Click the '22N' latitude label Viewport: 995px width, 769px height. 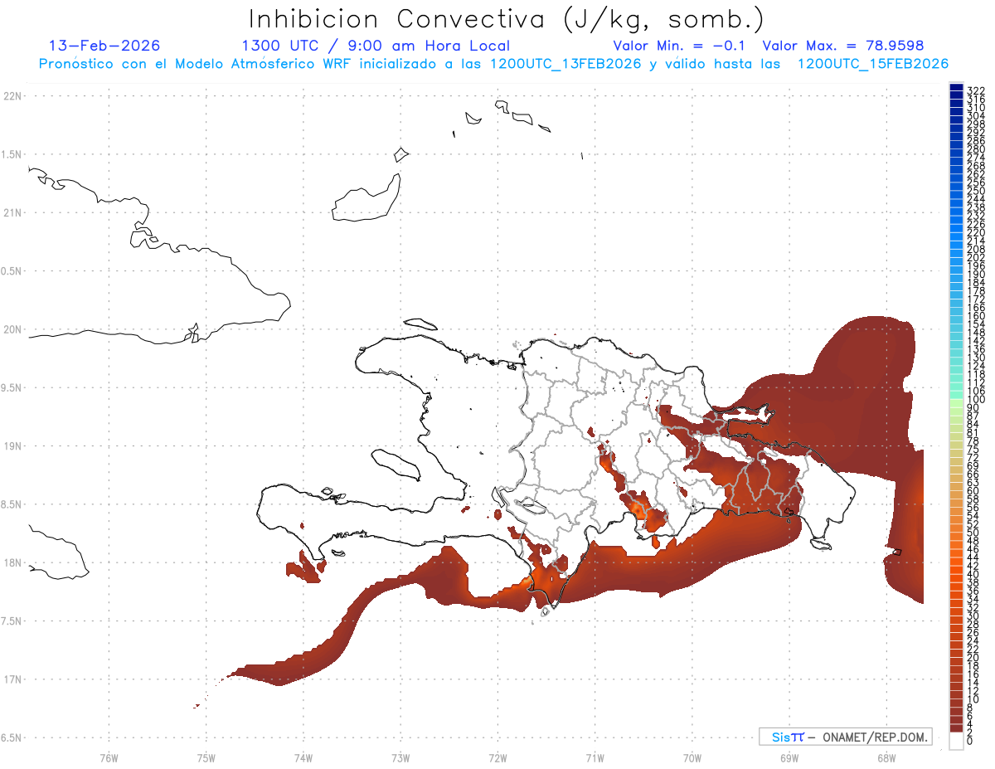12,96
